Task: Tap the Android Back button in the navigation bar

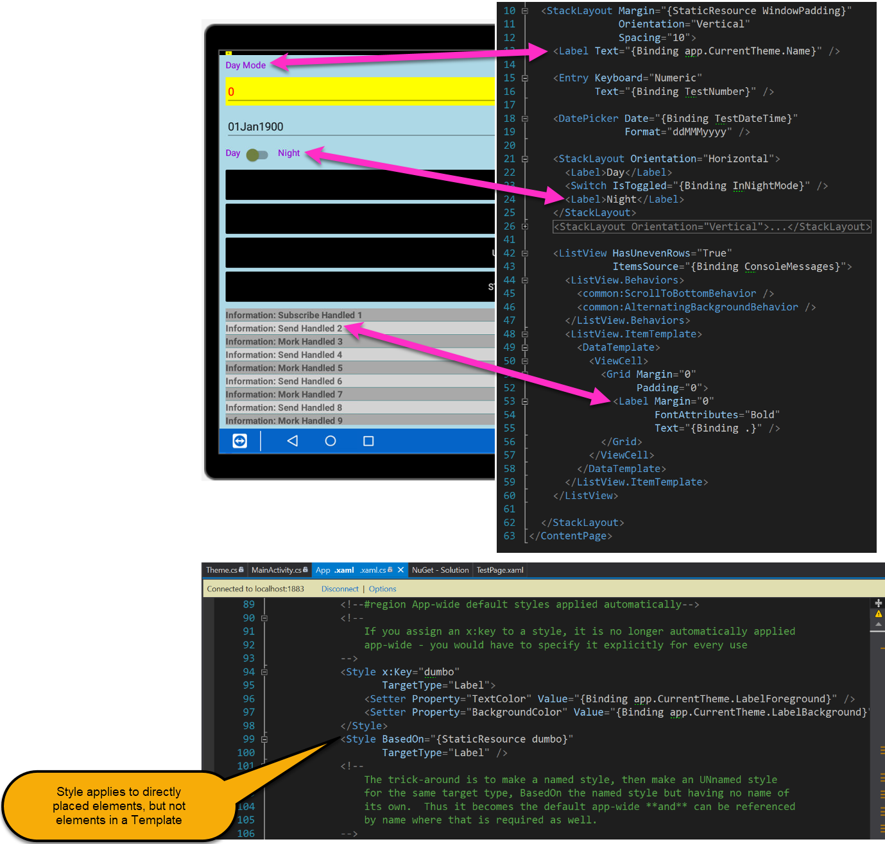Action: pyautogui.click(x=293, y=441)
